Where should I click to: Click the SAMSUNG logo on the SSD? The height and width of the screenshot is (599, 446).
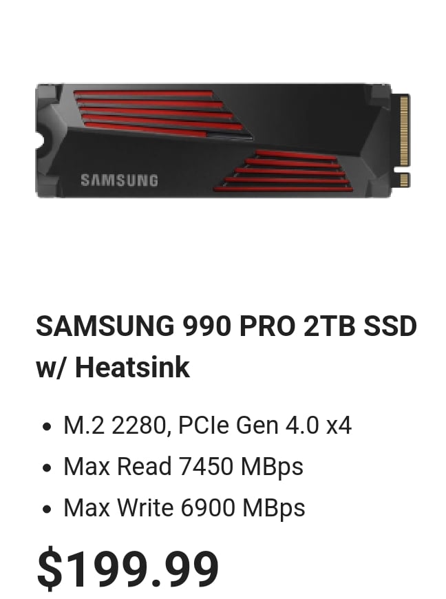[x=120, y=180]
